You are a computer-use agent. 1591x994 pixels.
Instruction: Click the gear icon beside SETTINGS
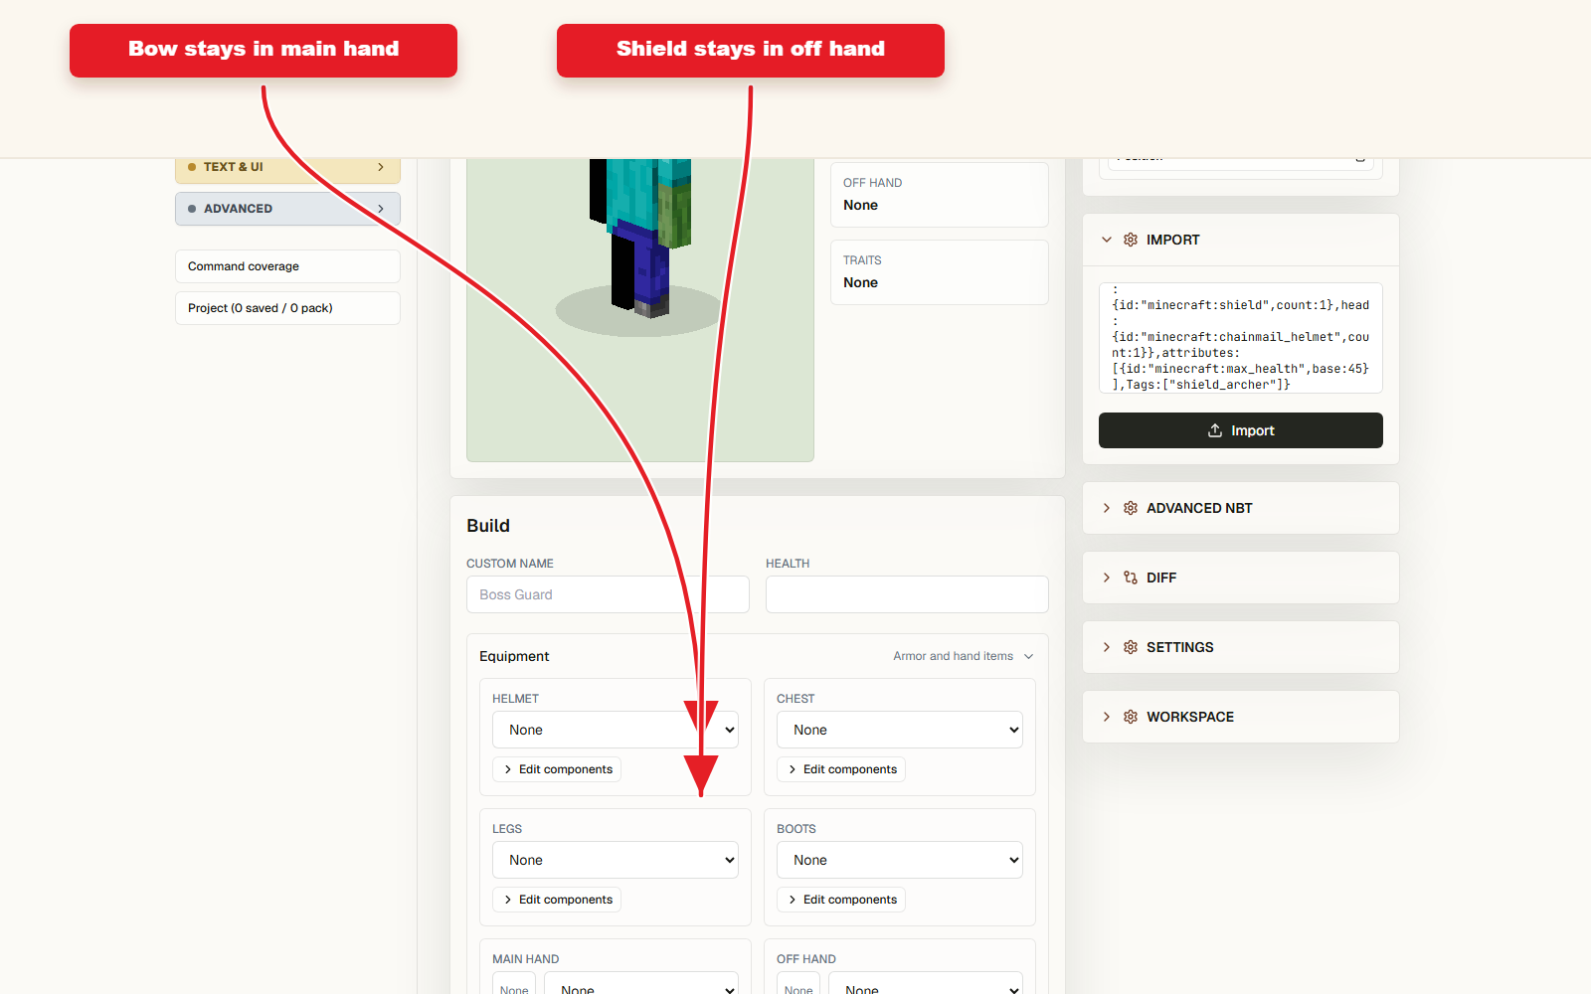click(1131, 647)
